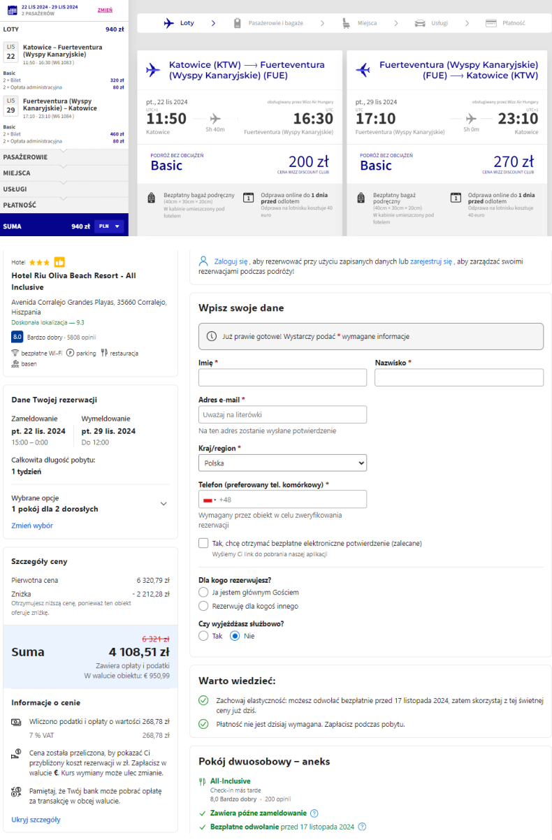Click the 'Zmień wybór' link
Screen dimensions: 552x840
click(32, 526)
